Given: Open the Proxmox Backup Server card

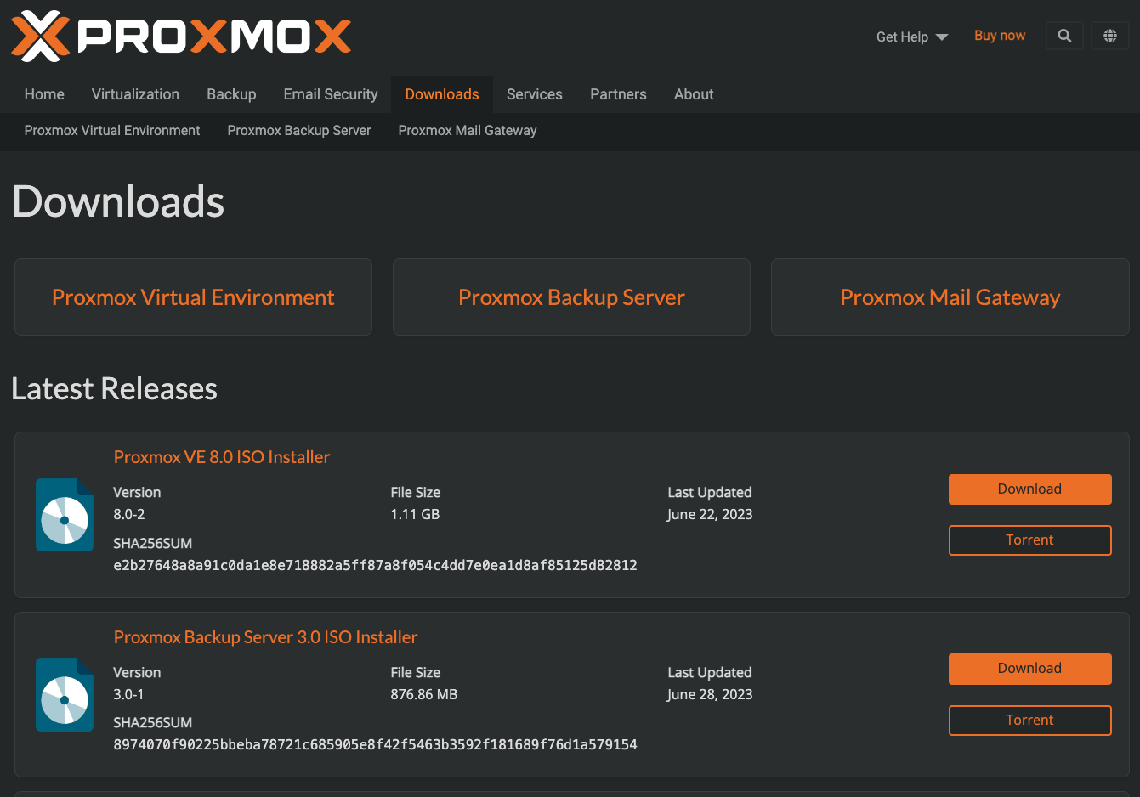Looking at the screenshot, I should (x=571, y=297).
